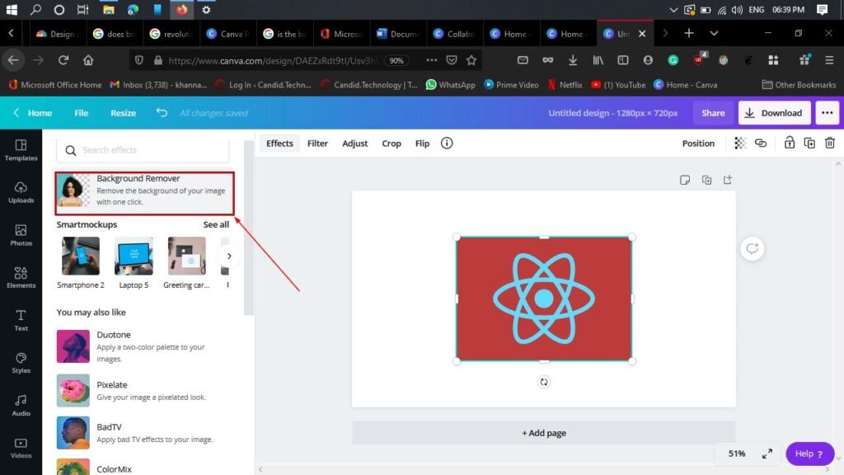The image size is (844, 475).
Task: Duplicate the selected element icon
Action: tap(809, 143)
